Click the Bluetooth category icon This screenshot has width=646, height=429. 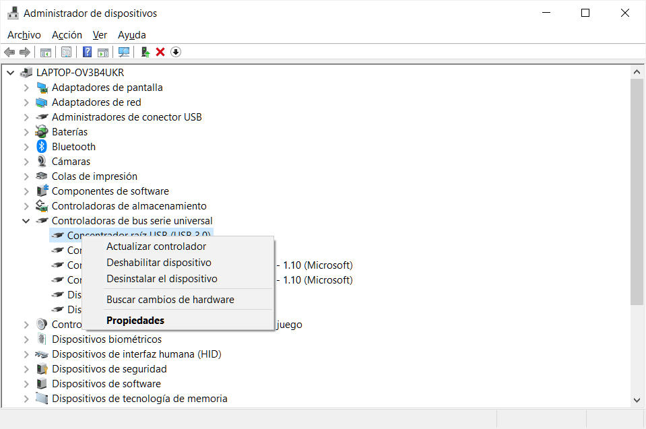pos(42,146)
